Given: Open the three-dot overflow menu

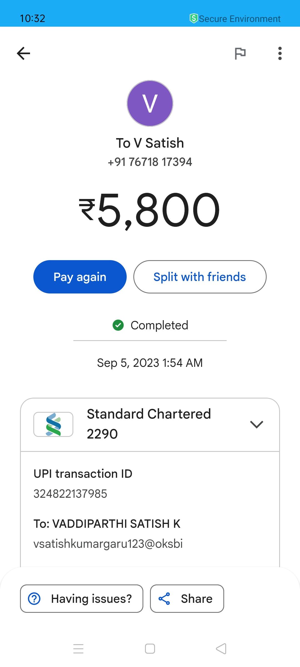Looking at the screenshot, I should coord(280,53).
